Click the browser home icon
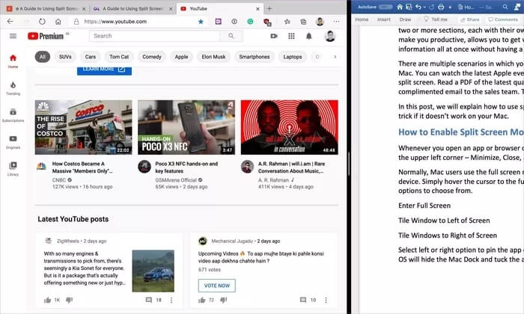The image size is (524, 314). click(58, 22)
